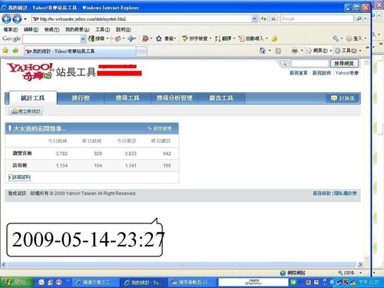Click the Yahoo page search input field
This screenshot has height=288, width=384.
click(310, 63)
